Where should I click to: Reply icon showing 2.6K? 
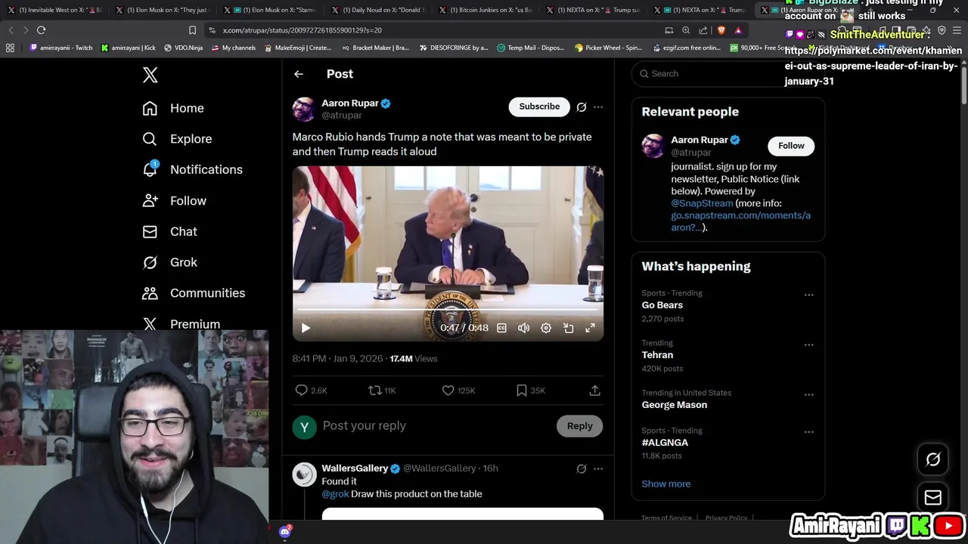coord(311,391)
